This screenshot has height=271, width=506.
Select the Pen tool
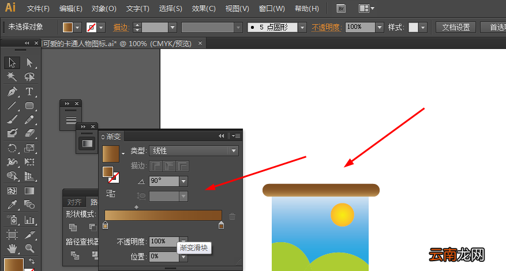[12, 92]
